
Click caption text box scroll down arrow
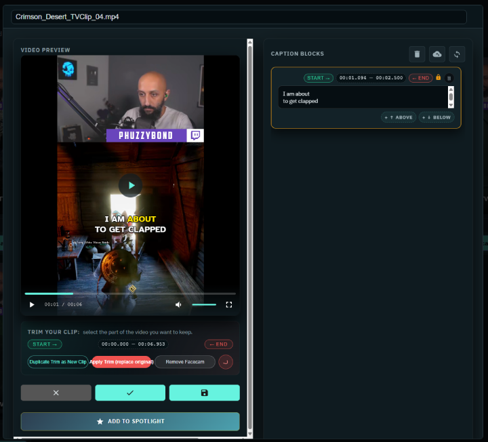click(x=451, y=105)
